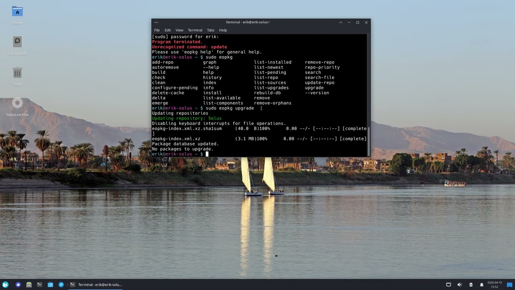Click the 'list-components' command text
This screenshot has width=515, height=290.
223,103
